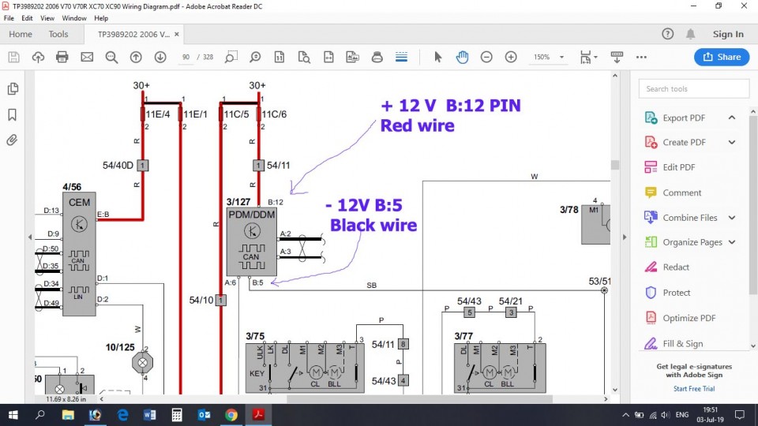Screen dimensions: 758x426
Task: Open the Export PDF tool
Action: point(684,118)
